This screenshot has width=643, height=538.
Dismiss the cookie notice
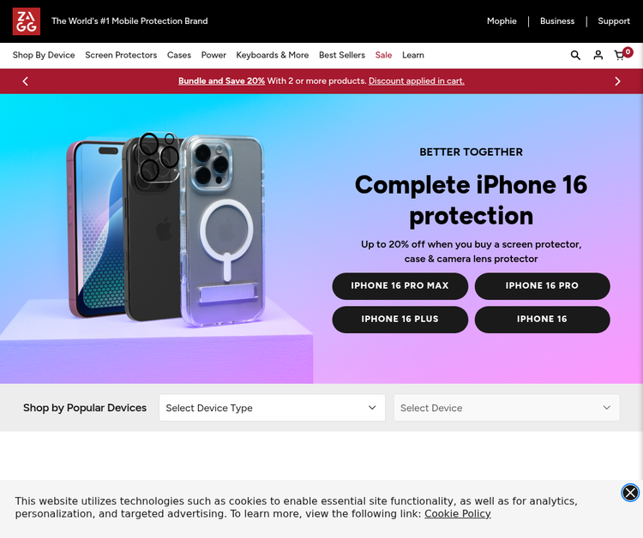(630, 493)
